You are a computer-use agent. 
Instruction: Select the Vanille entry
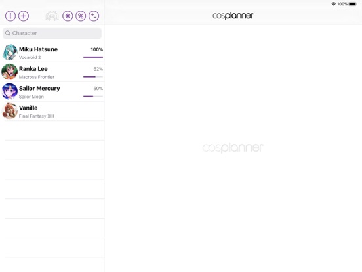[52, 111]
